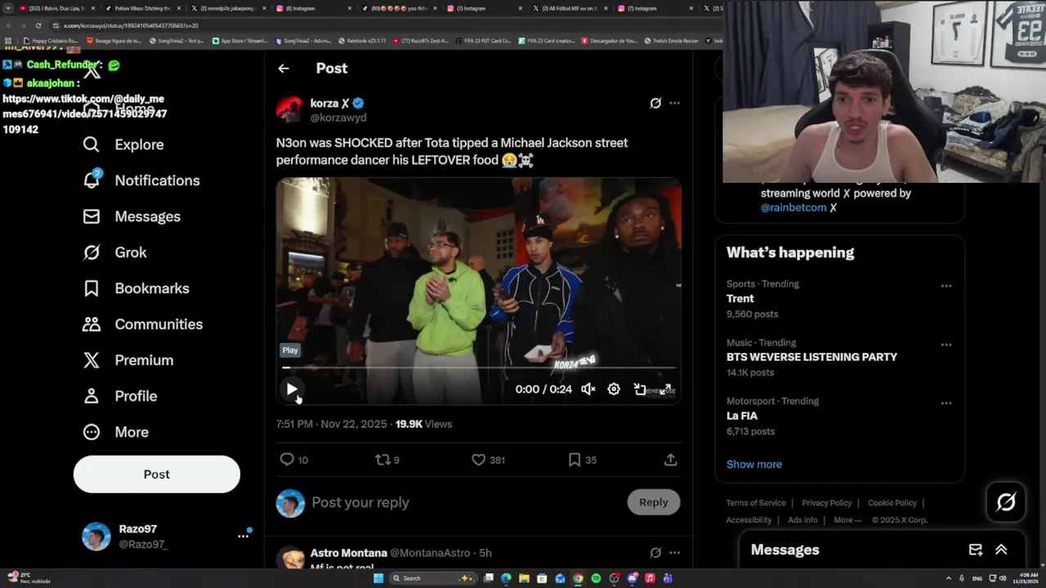Expand the More menu in the sidebar

115,432
